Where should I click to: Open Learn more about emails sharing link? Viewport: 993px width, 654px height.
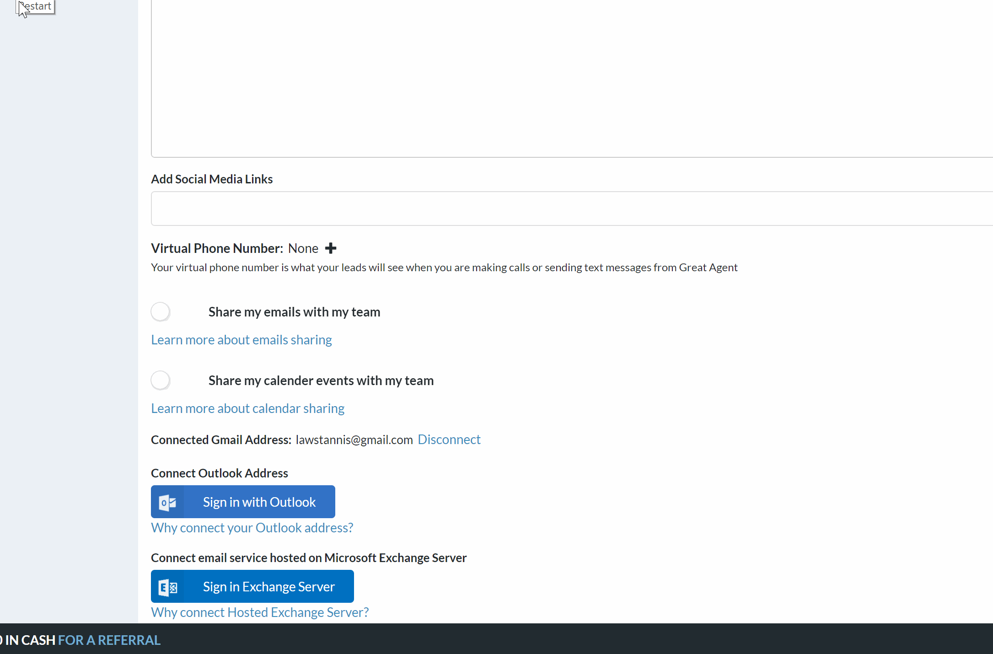pos(242,340)
